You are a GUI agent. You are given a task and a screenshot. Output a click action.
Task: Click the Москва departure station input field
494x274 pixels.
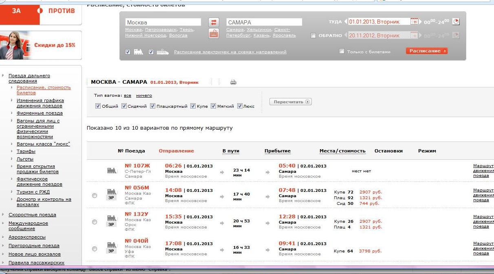pos(163,22)
